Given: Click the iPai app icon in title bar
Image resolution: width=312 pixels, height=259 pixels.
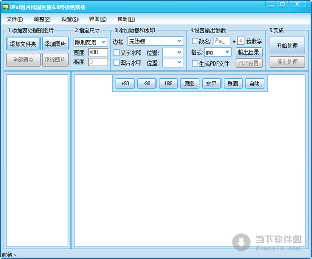Looking at the screenshot, I should [x=6, y=4].
